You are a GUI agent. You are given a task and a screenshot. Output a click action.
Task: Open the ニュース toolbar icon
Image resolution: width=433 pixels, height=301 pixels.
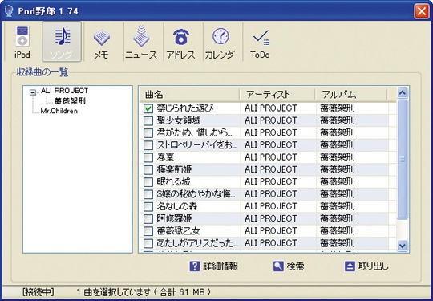click(x=141, y=42)
